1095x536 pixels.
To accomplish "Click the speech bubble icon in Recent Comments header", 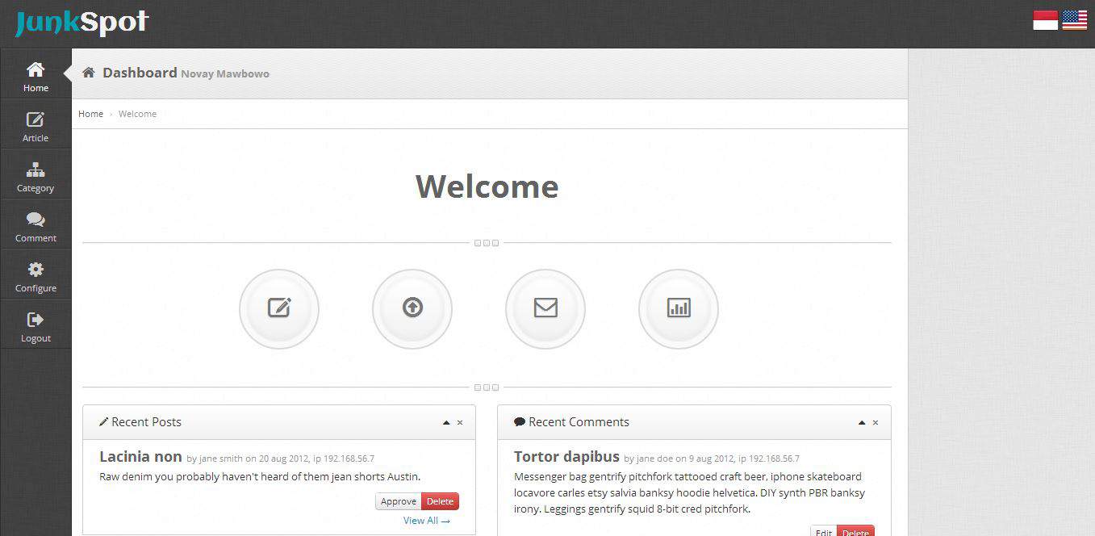I will pyautogui.click(x=520, y=421).
